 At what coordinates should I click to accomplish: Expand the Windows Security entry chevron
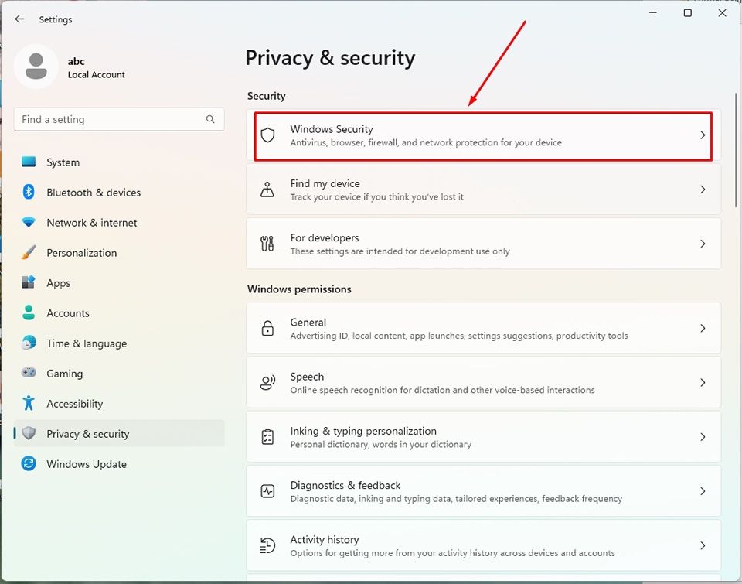(702, 135)
